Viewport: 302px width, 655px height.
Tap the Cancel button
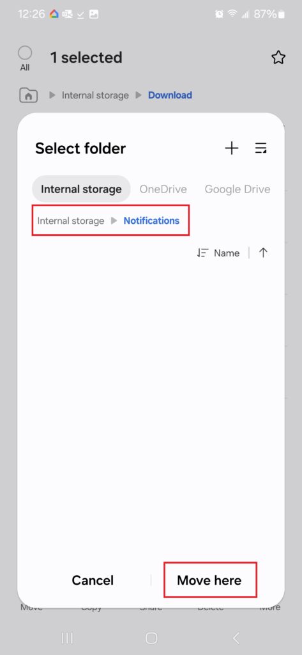93,580
